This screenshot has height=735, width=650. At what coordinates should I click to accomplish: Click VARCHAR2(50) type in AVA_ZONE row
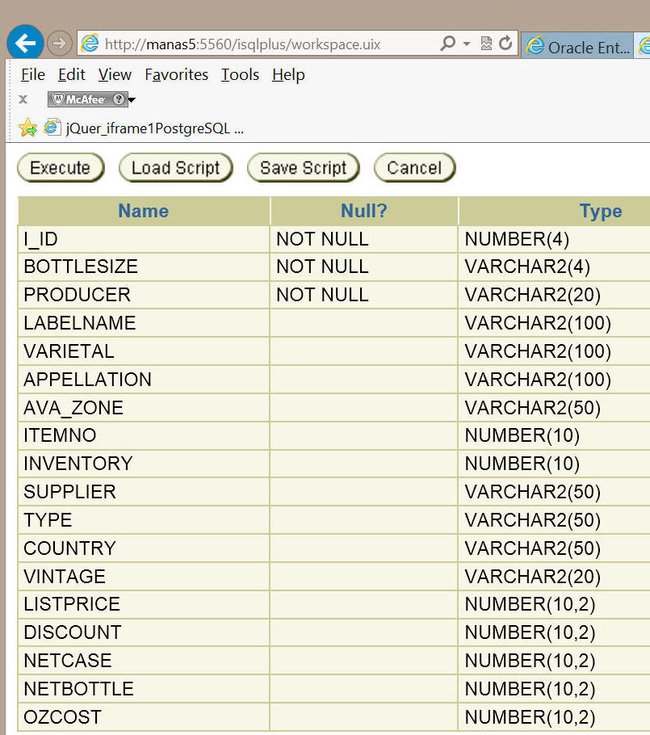pyautogui.click(x=532, y=408)
